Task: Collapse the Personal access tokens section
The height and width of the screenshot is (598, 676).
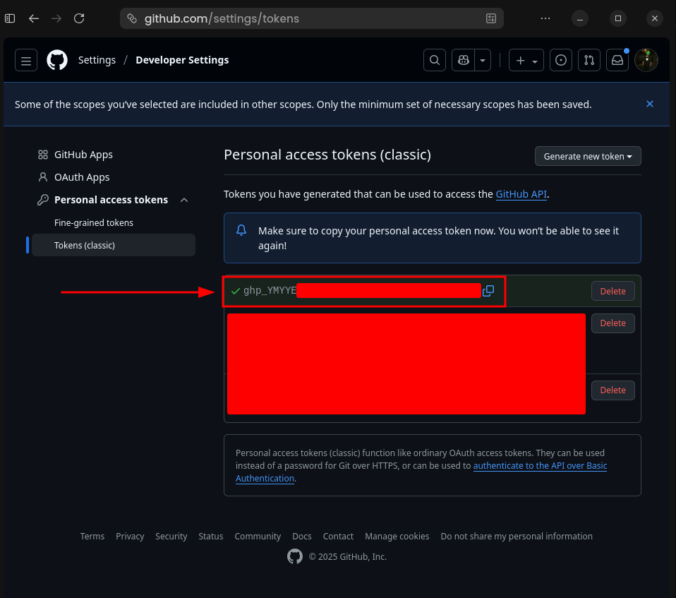Action: point(183,200)
